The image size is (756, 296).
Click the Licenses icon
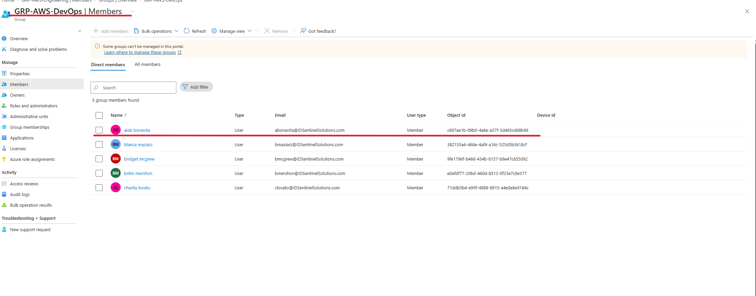(x=4, y=149)
